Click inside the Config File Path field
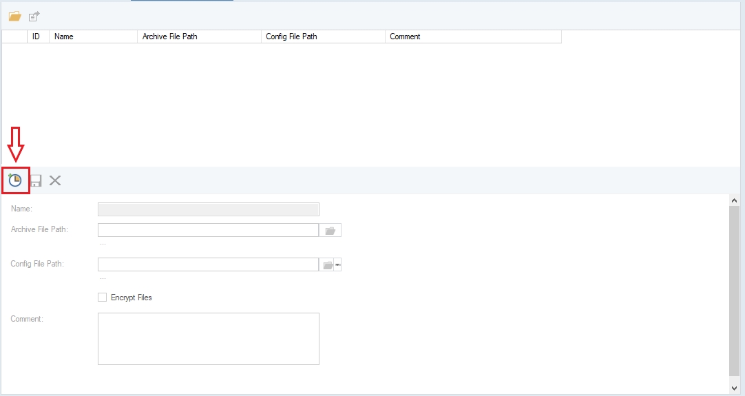 [208, 265]
